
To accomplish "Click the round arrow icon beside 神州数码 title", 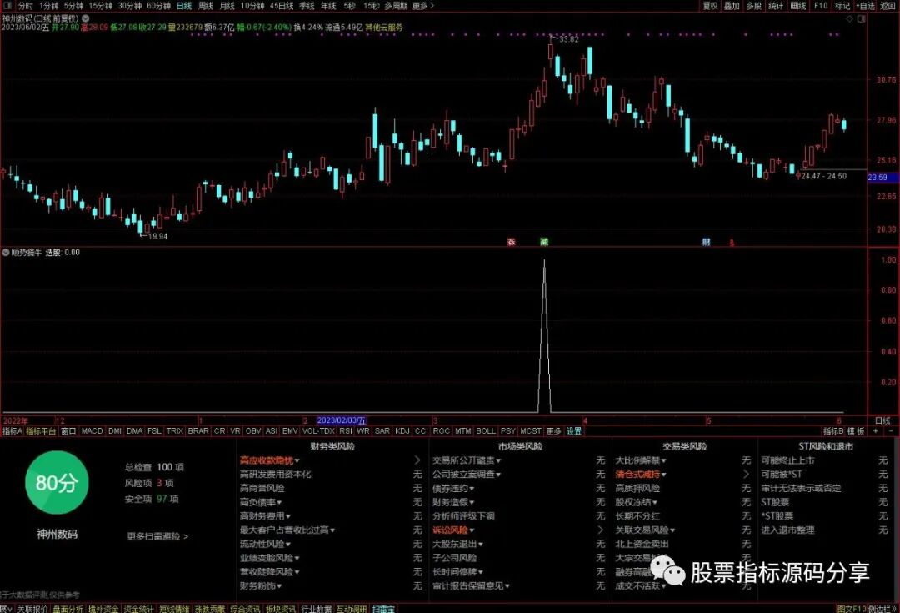I will [x=86, y=18].
